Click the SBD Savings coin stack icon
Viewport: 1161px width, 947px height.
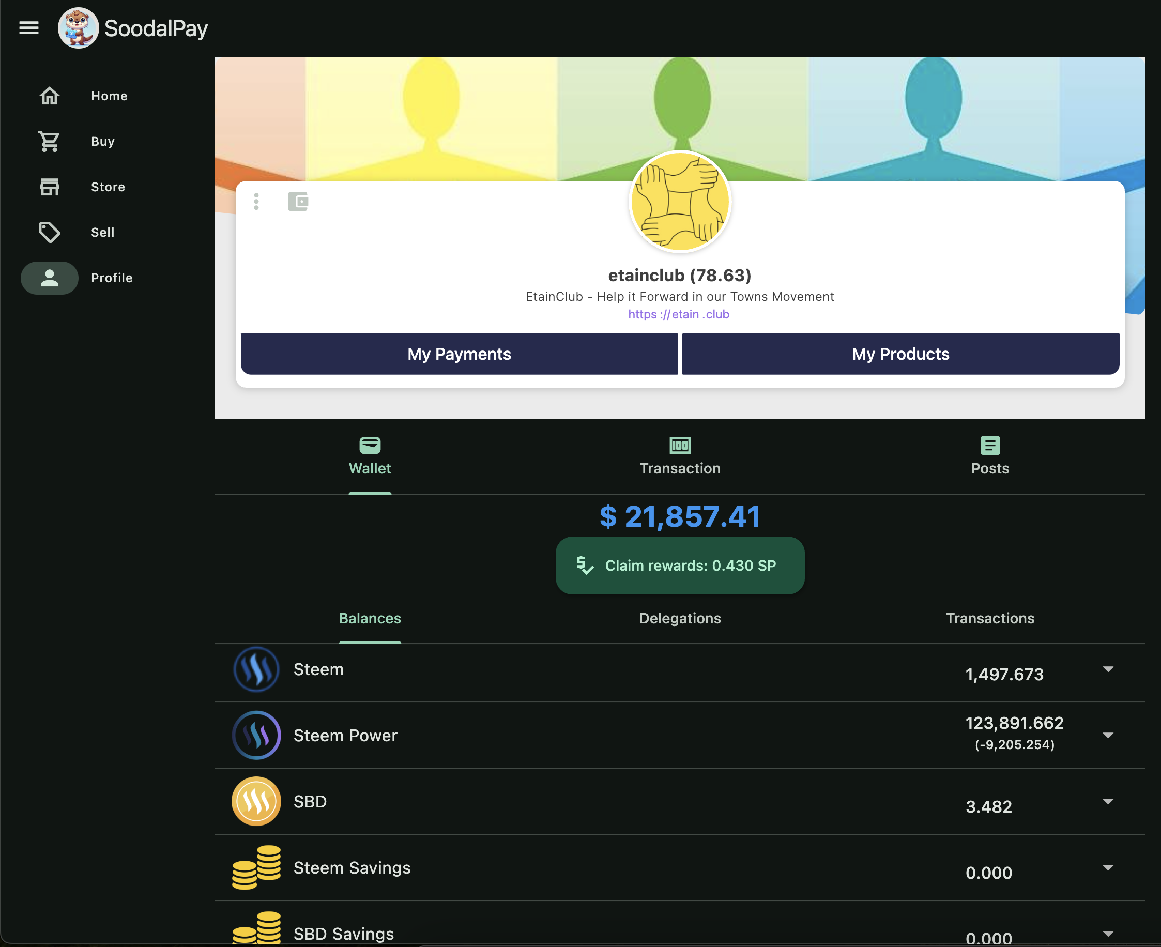click(x=256, y=928)
